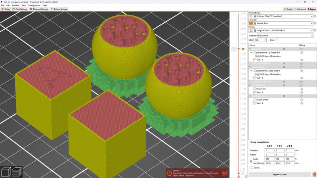Click the send to SD card icon beside Export G-code
Viewport: 317px width, 178px height.
coord(314,174)
